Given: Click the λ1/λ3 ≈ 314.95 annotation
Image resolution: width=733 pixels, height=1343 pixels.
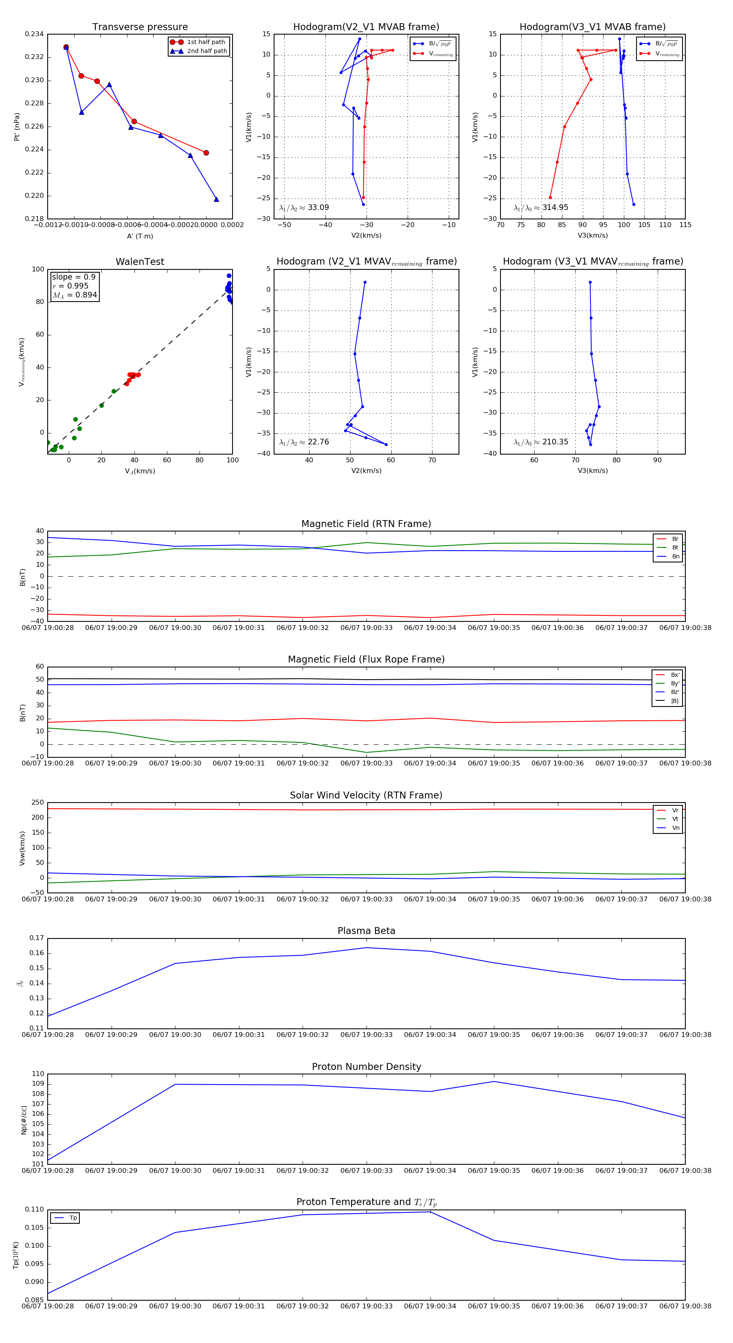Looking at the screenshot, I should (x=541, y=208).
